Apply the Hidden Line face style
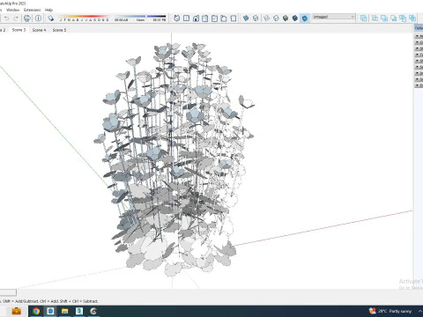423x317 pixels. [x=276, y=18]
